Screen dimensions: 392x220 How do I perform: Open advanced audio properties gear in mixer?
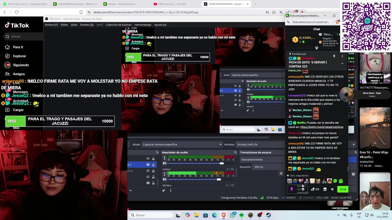(164, 190)
